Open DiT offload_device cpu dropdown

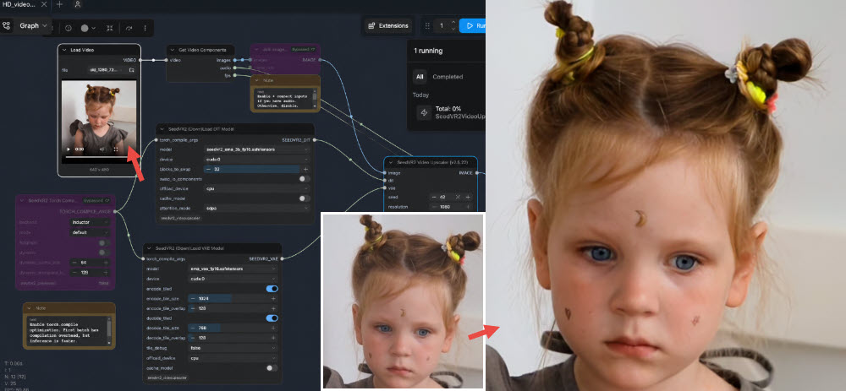tap(257, 188)
